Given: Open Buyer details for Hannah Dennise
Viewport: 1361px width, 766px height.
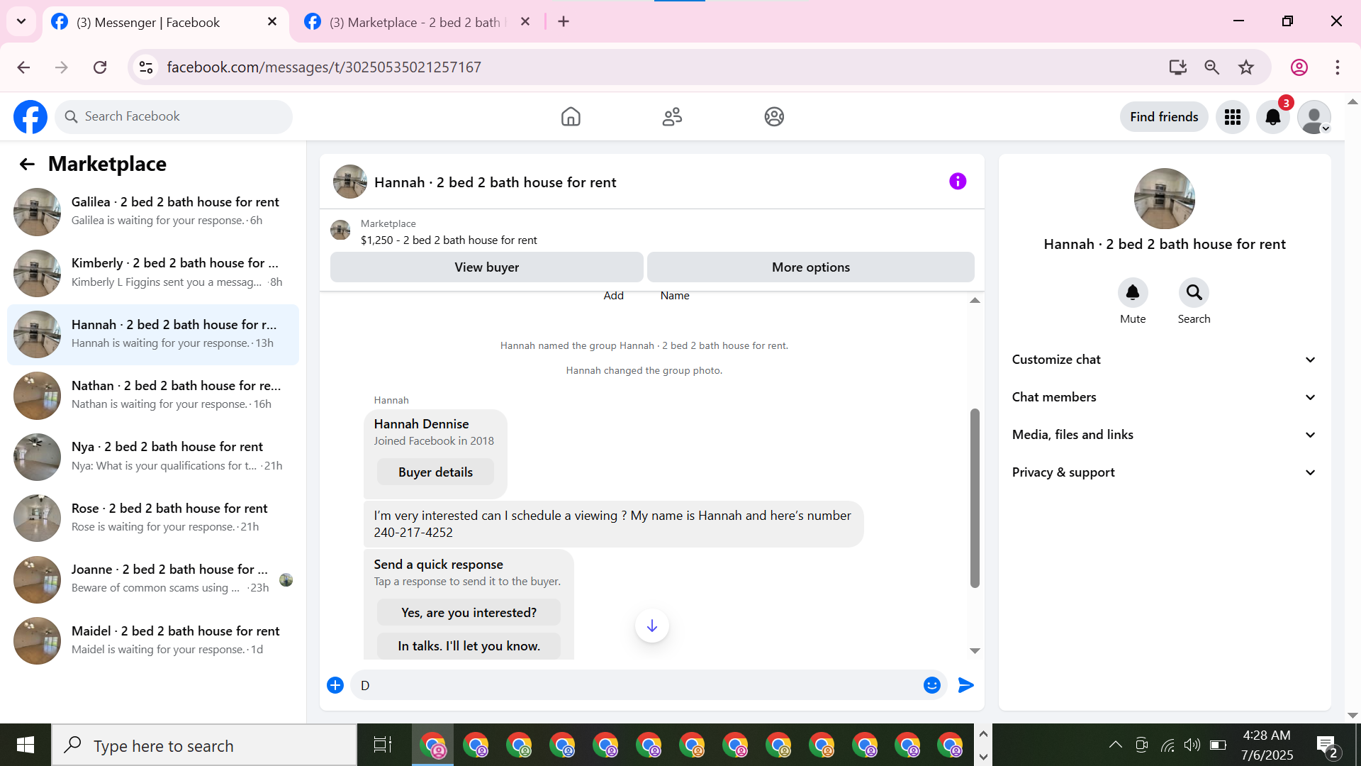Looking at the screenshot, I should (435, 472).
